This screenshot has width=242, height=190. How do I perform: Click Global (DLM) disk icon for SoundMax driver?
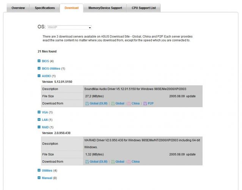coord(87,104)
